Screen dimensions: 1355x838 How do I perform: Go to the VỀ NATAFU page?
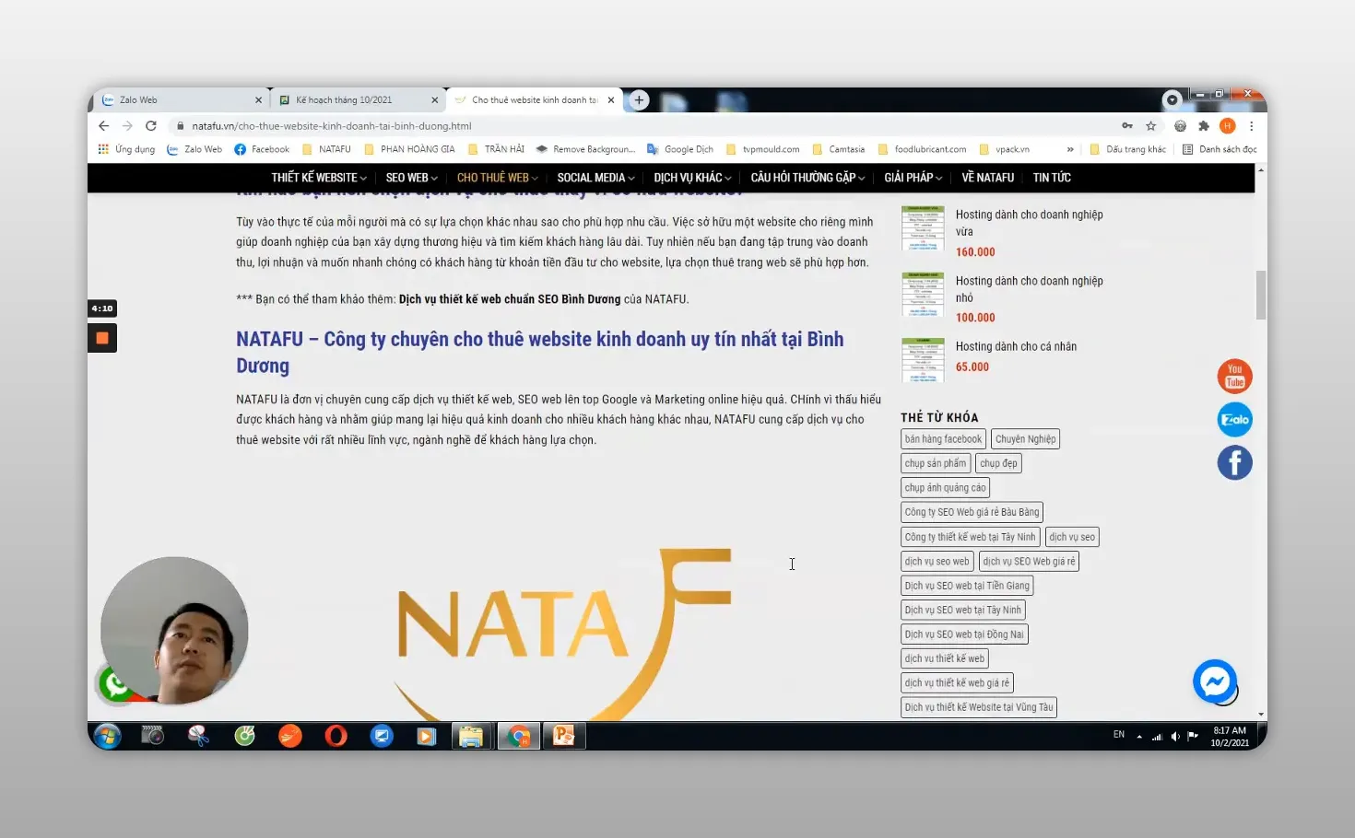pyautogui.click(x=987, y=178)
